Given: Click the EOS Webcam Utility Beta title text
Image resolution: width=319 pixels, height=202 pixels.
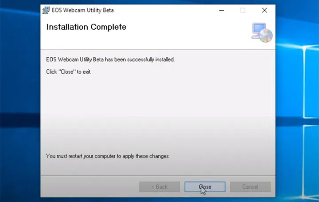Looking at the screenshot, I should coord(79,10).
